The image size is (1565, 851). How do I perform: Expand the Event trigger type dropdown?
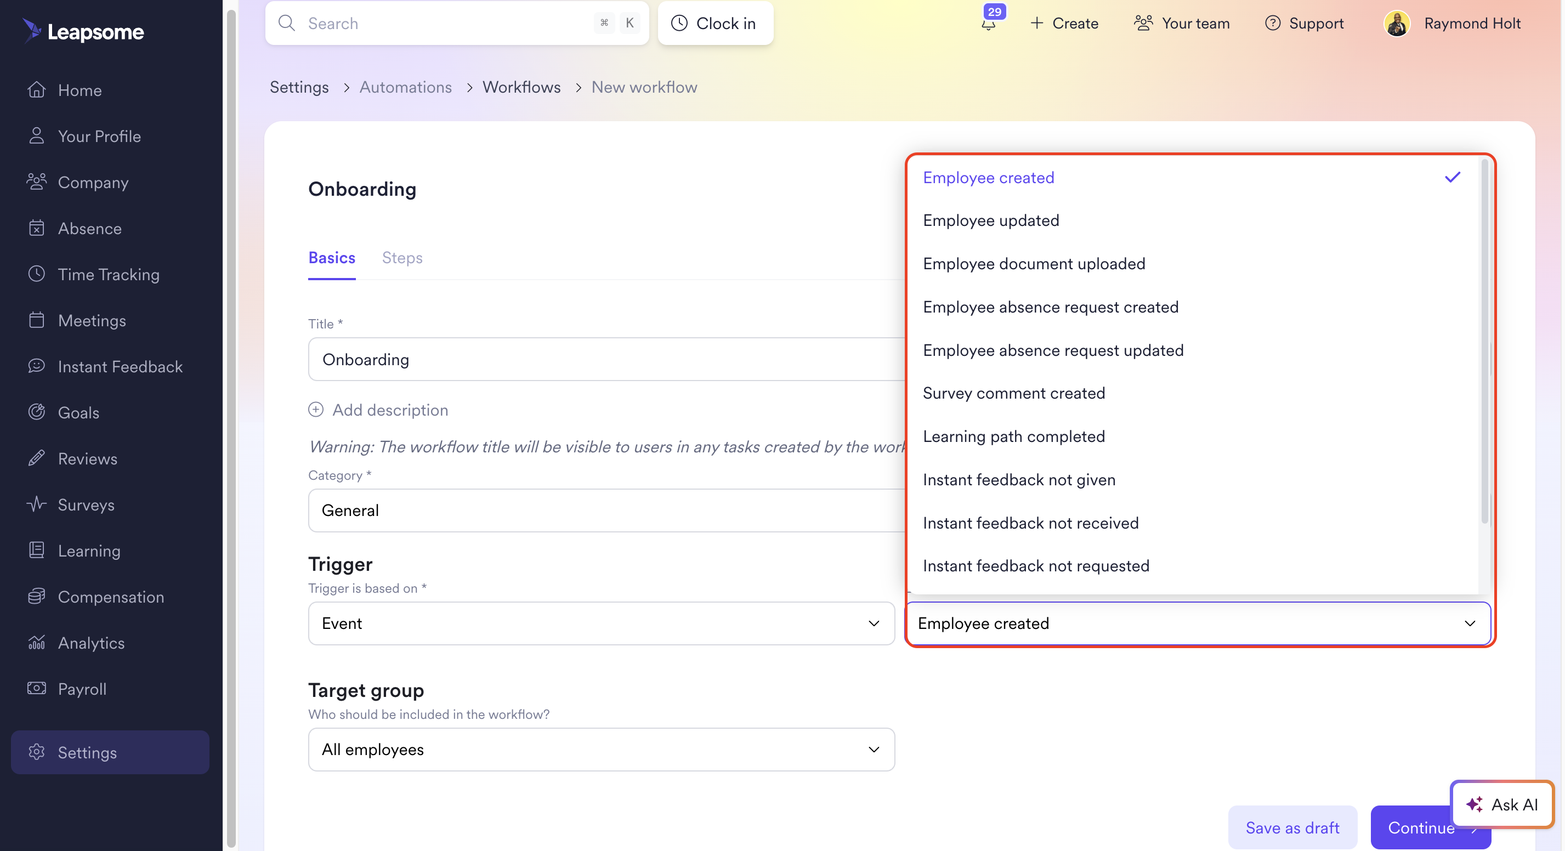click(600, 623)
